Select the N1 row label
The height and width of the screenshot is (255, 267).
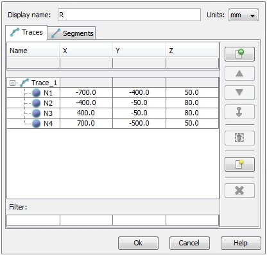tap(48, 93)
